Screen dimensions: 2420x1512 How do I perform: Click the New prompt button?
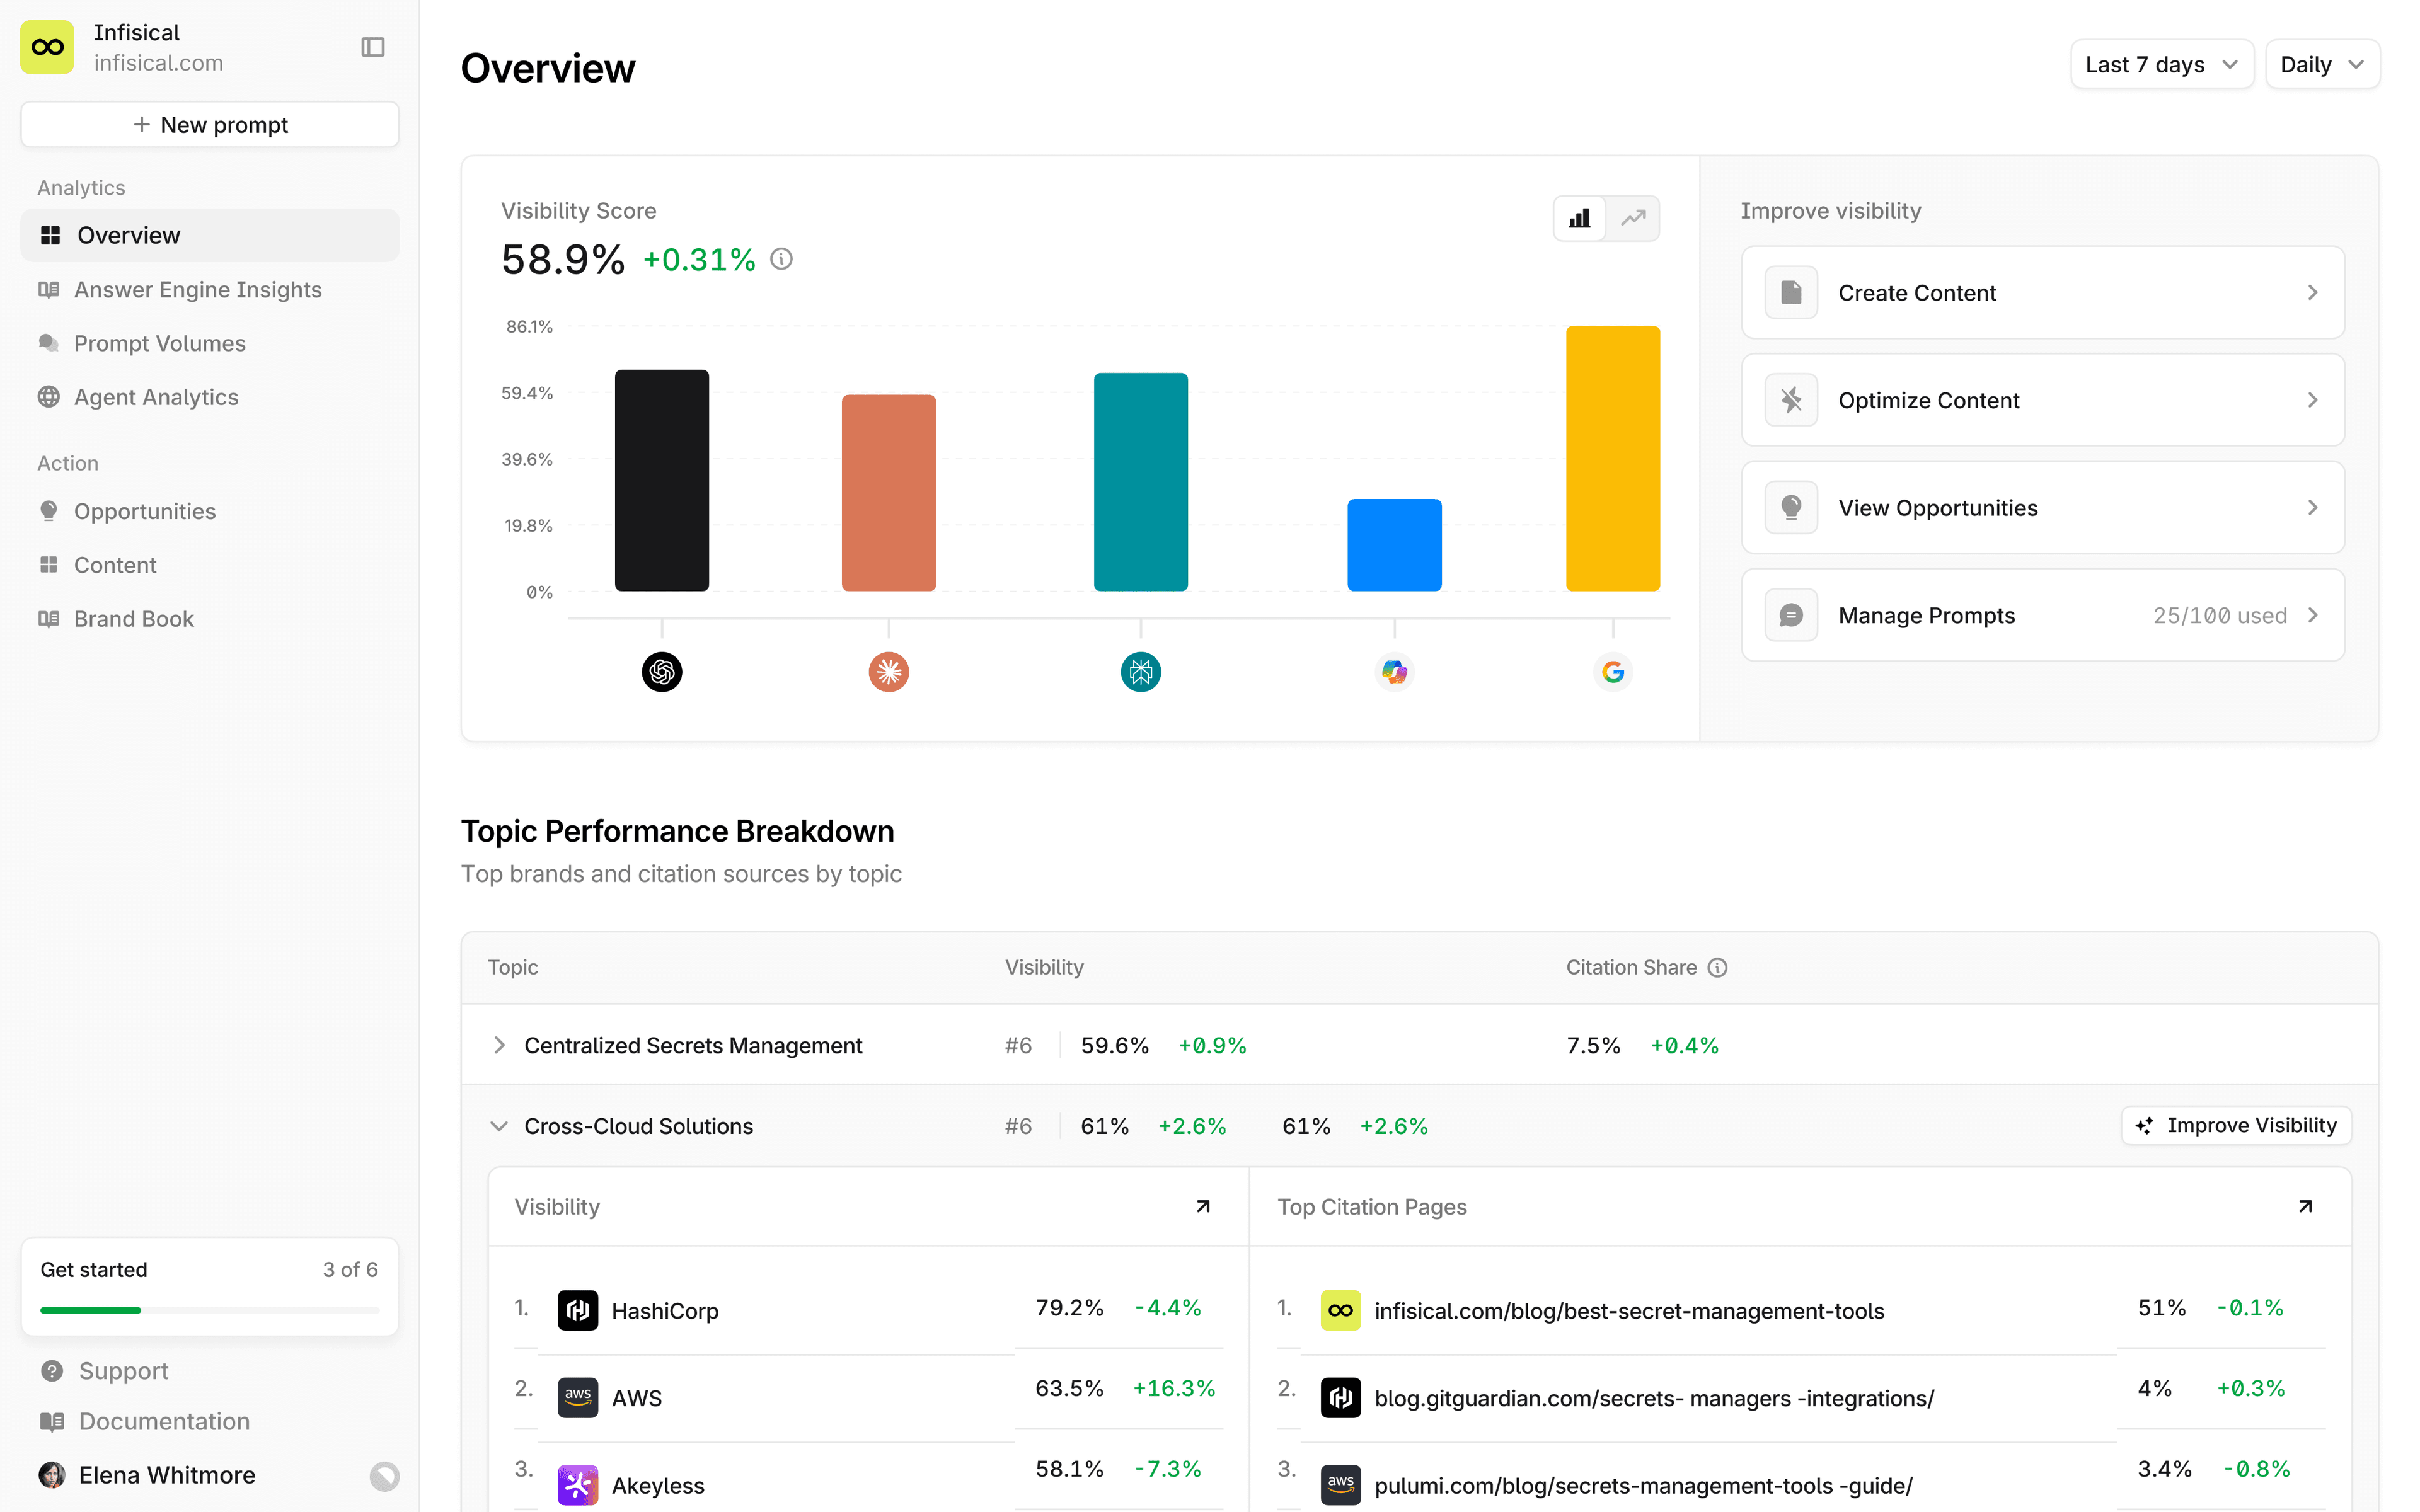pos(210,125)
